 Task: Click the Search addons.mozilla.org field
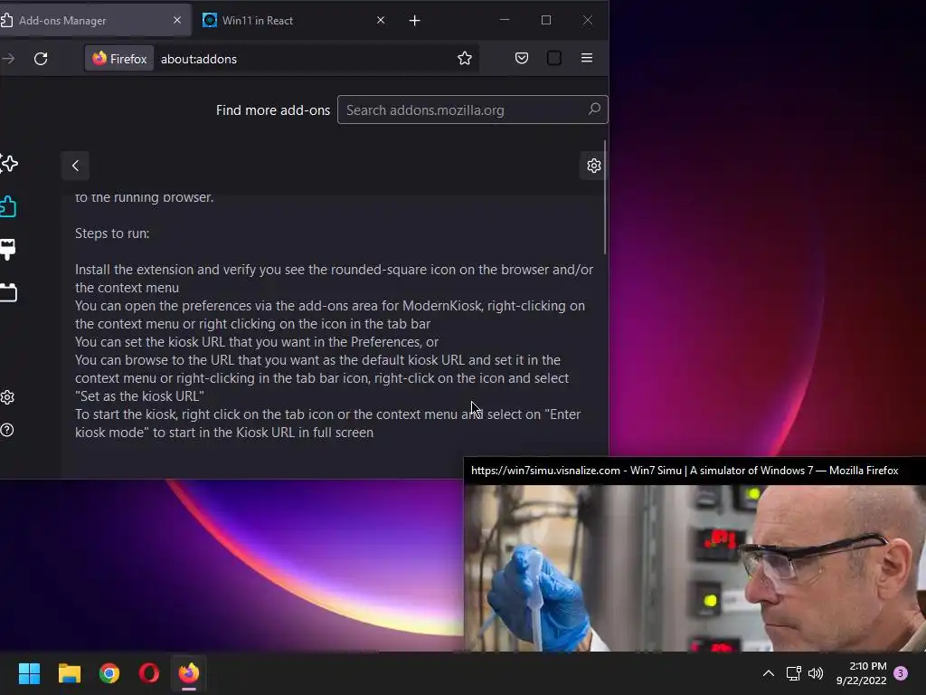(472, 109)
